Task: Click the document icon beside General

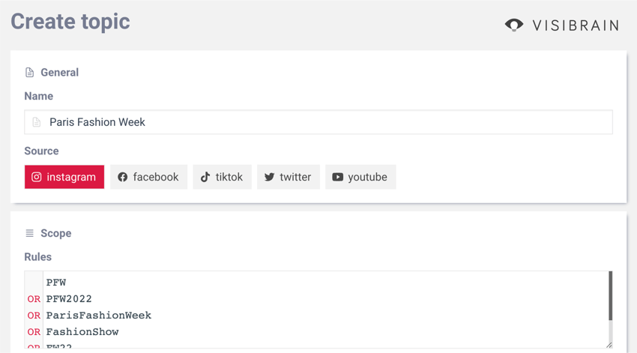Action: click(x=30, y=72)
